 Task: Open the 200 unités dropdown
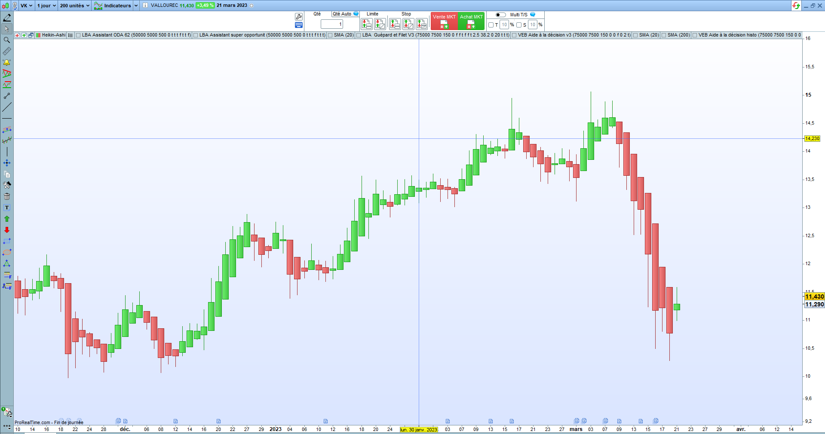click(75, 6)
